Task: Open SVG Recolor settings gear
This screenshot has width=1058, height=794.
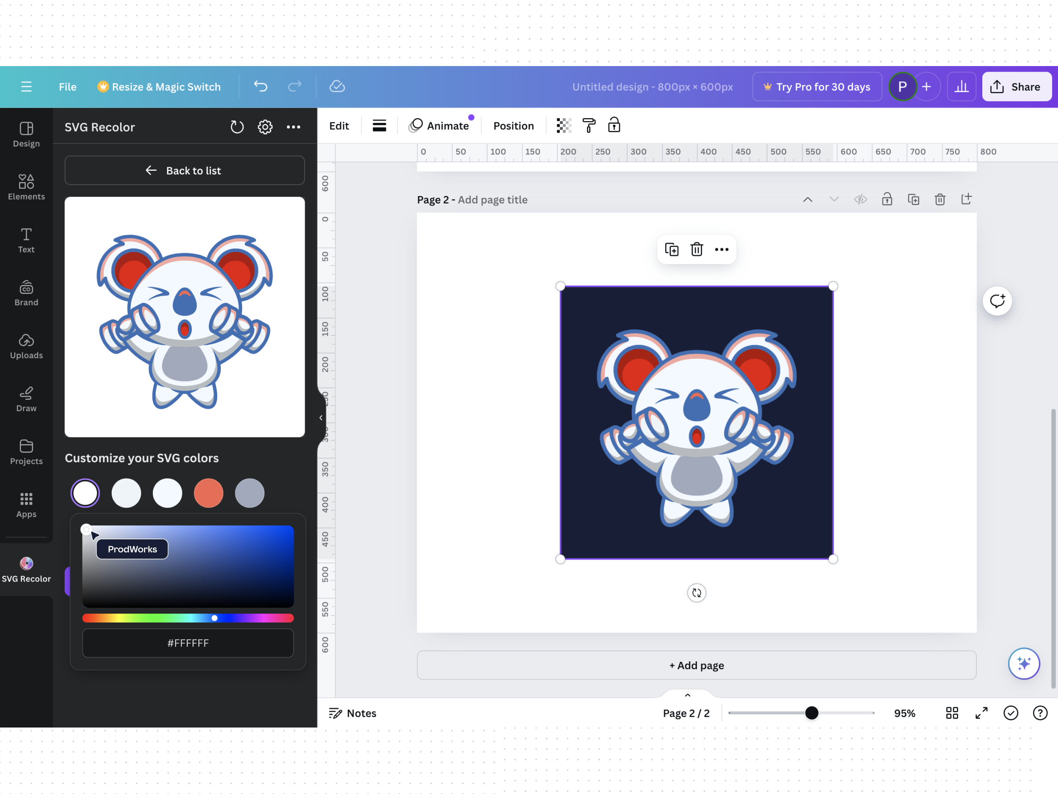Action: [x=265, y=127]
